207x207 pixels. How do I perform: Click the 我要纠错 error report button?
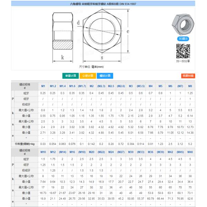pos(188,76)
